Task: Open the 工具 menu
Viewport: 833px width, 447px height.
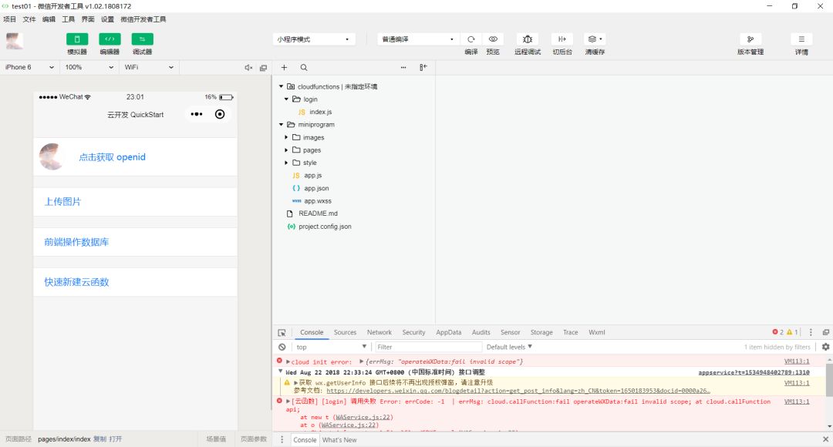Action: [x=69, y=19]
